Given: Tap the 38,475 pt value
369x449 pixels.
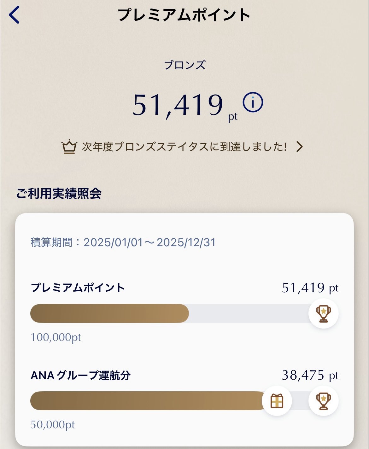Looking at the screenshot, I should (310, 375).
